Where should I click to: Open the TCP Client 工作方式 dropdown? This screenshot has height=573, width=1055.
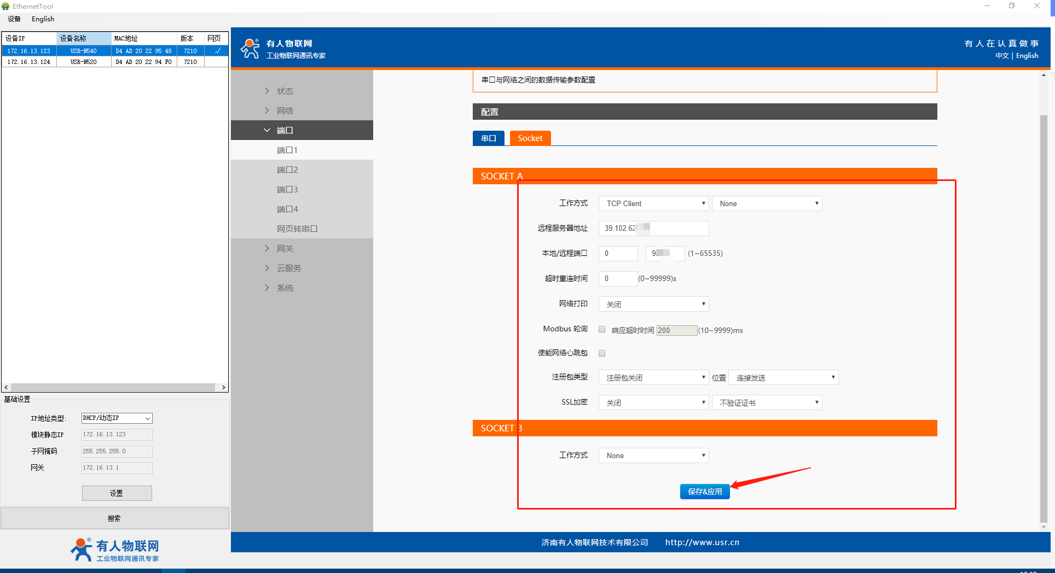click(x=653, y=203)
